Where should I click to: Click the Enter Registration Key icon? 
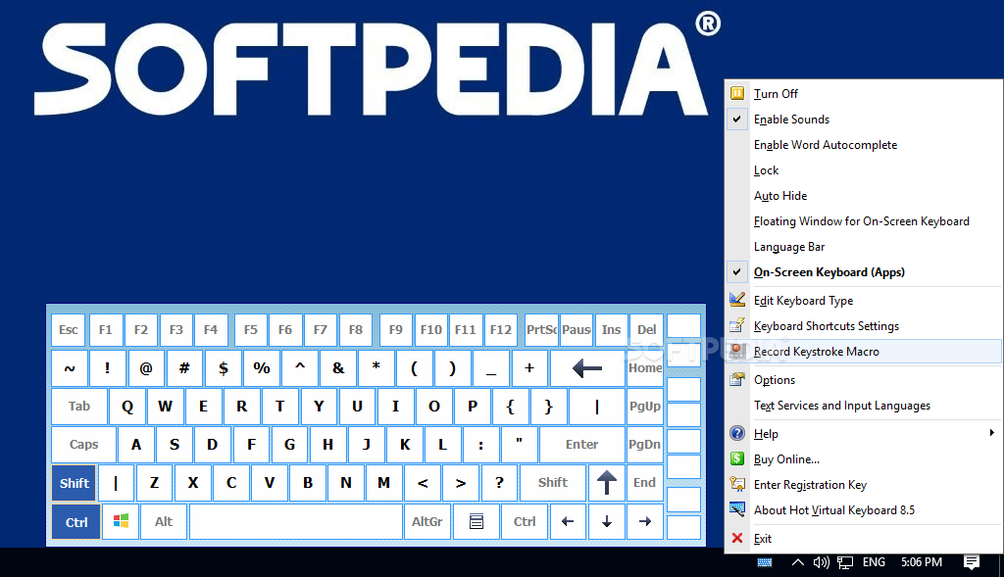pos(737,484)
